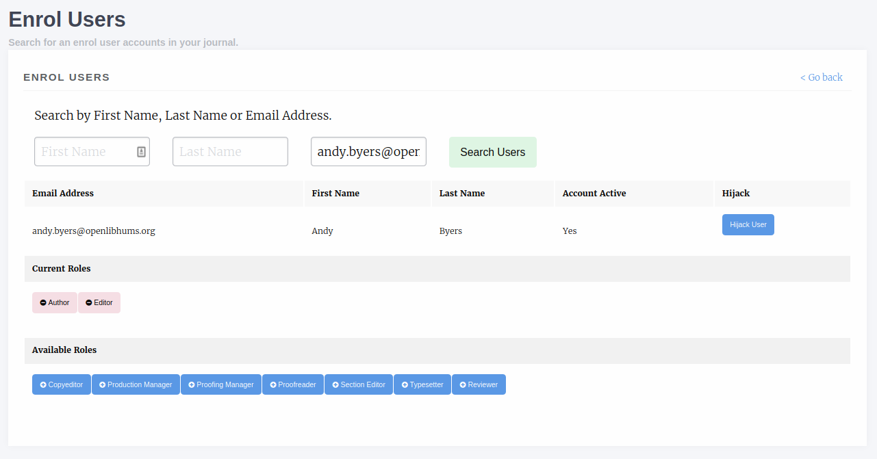Image resolution: width=877 pixels, height=459 pixels.
Task: Click the plus icon on Copyeditor
Action: pyautogui.click(x=43, y=385)
